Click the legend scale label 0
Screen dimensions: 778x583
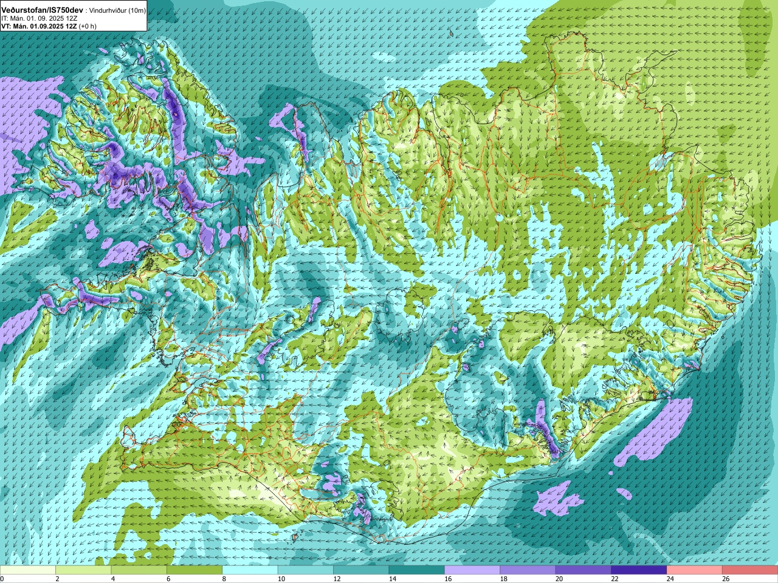coord(2,579)
